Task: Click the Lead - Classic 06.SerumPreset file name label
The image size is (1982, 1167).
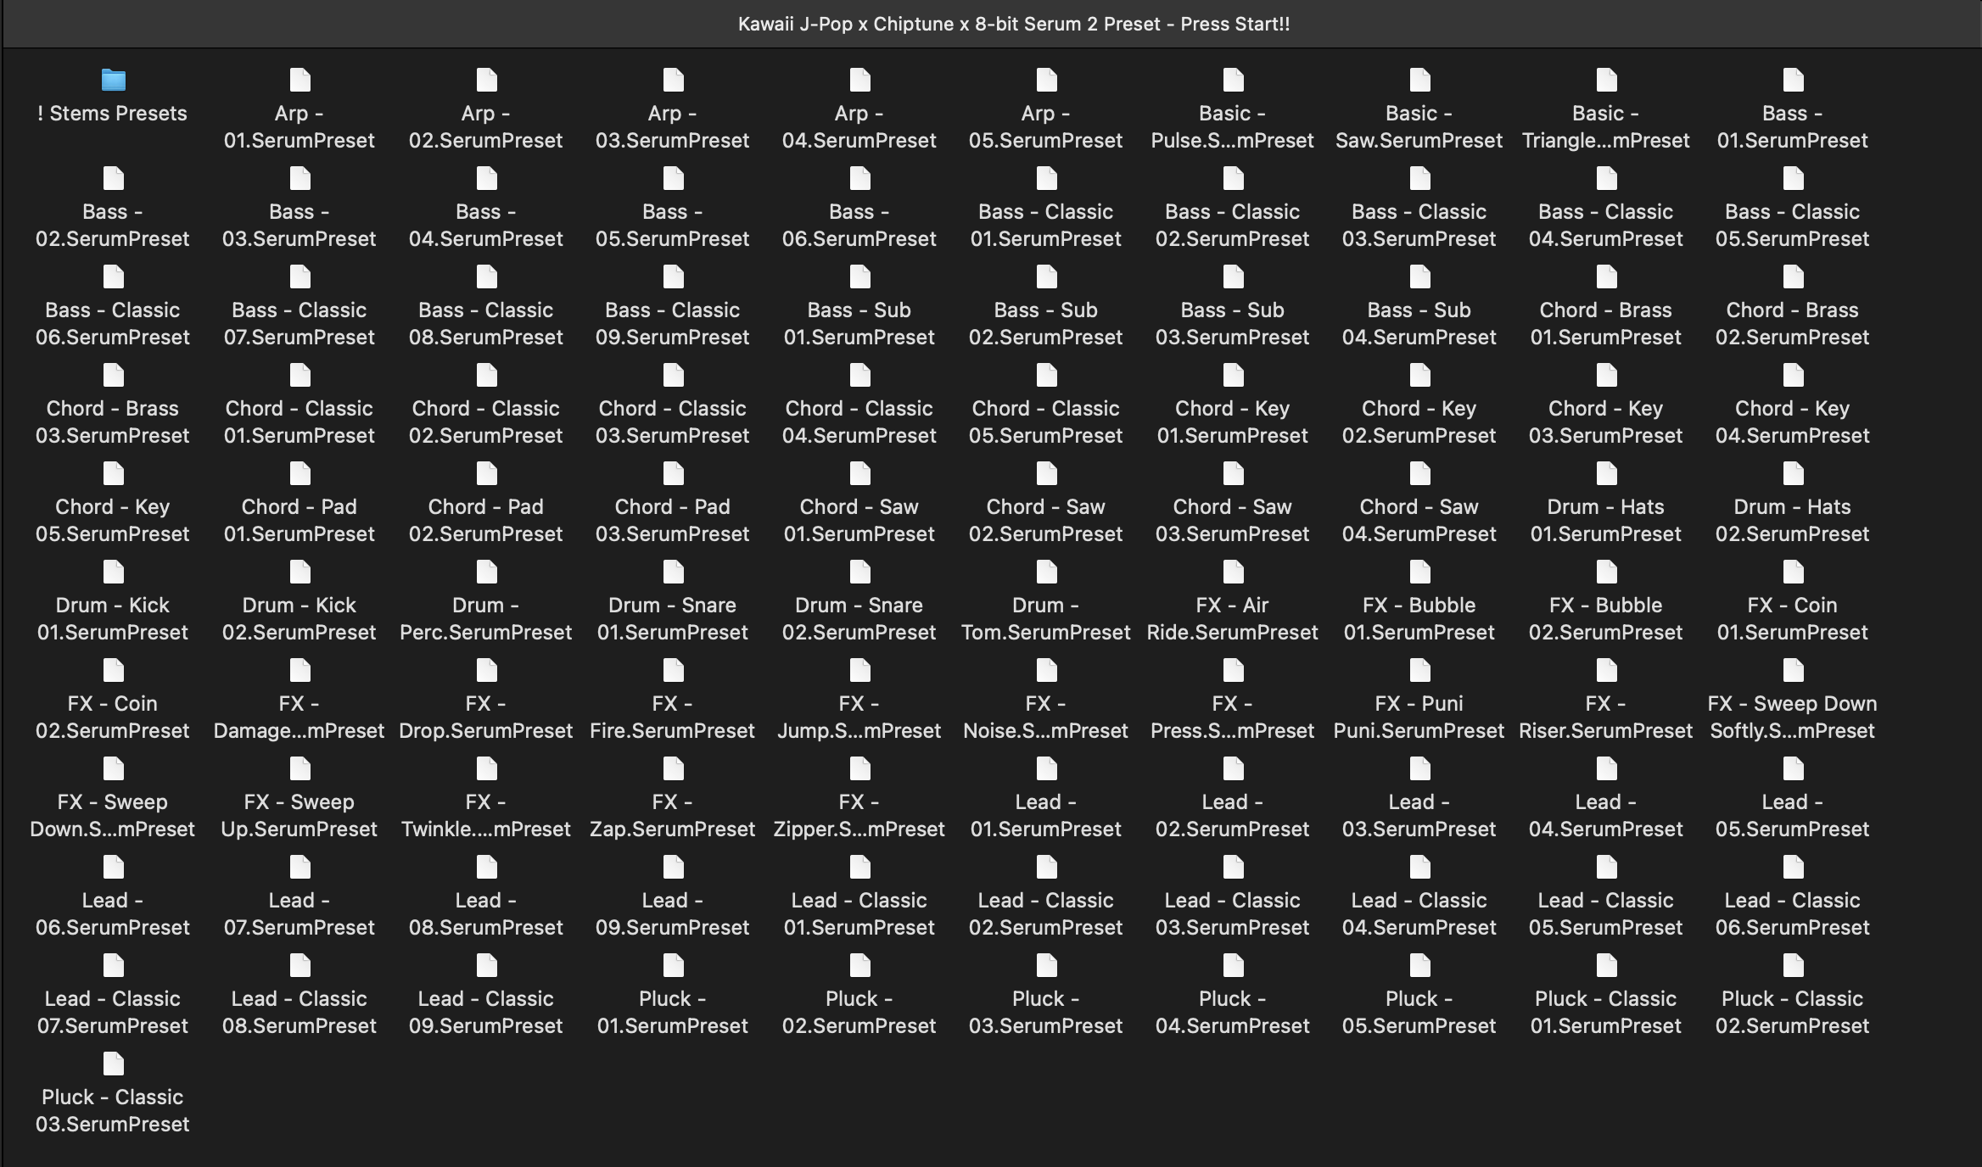Action: [x=1793, y=914]
